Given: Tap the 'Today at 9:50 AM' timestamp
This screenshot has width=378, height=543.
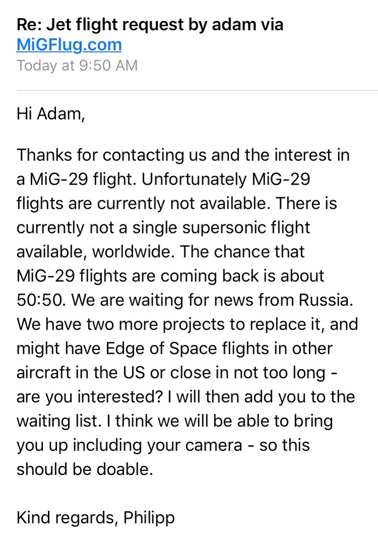Looking at the screenshot, I should pyautogui.click(x=77, y=66).
